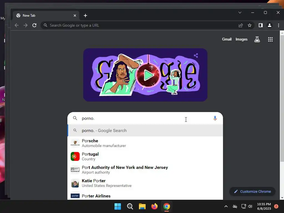
Task: Open the clock and date panel
Action: tap(264, 206)
